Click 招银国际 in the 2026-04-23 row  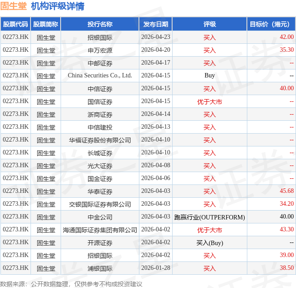point(100,38)
